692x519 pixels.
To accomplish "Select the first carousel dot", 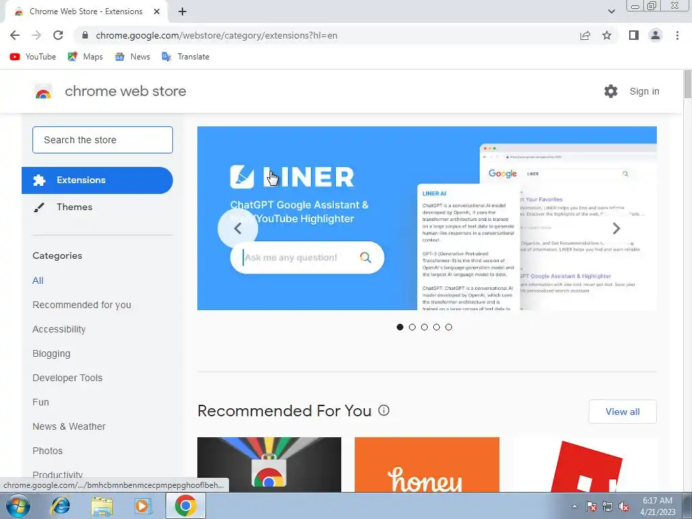I will 400,327.
